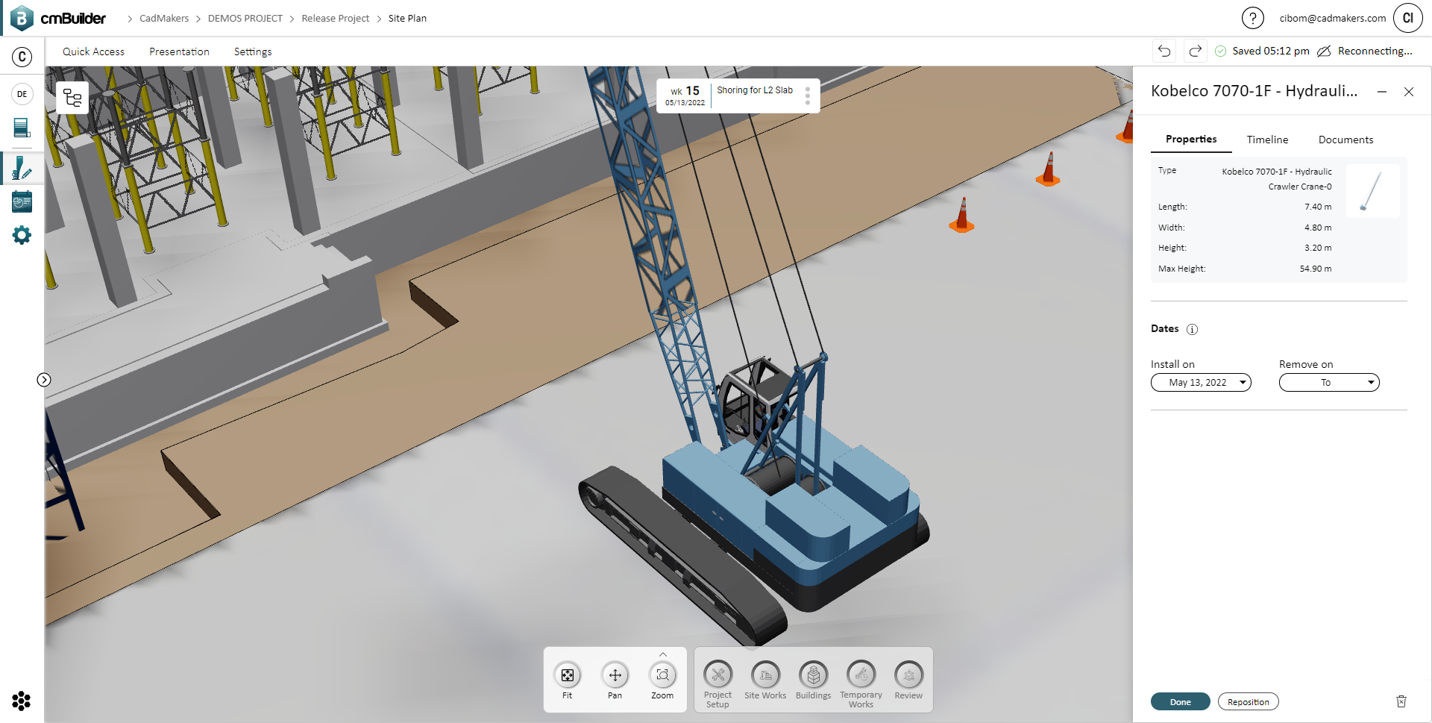This screenshot has width=1432, height=723.
Task: Go to Release Project breadcrumb
Action: coord(336,18)
